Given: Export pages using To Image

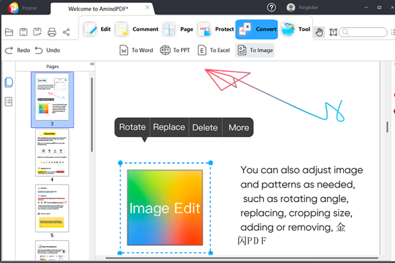Looking at the screenshot, I should pos(255,50).
